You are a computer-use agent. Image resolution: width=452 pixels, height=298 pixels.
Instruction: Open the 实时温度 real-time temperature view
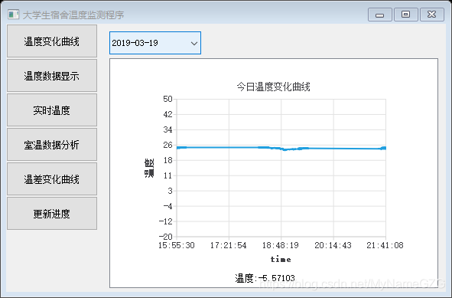[52, 110]
